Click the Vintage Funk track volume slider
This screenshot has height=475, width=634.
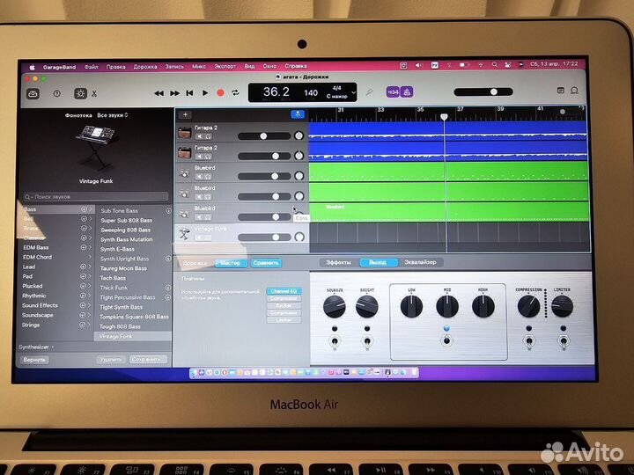tap(264, 237)
